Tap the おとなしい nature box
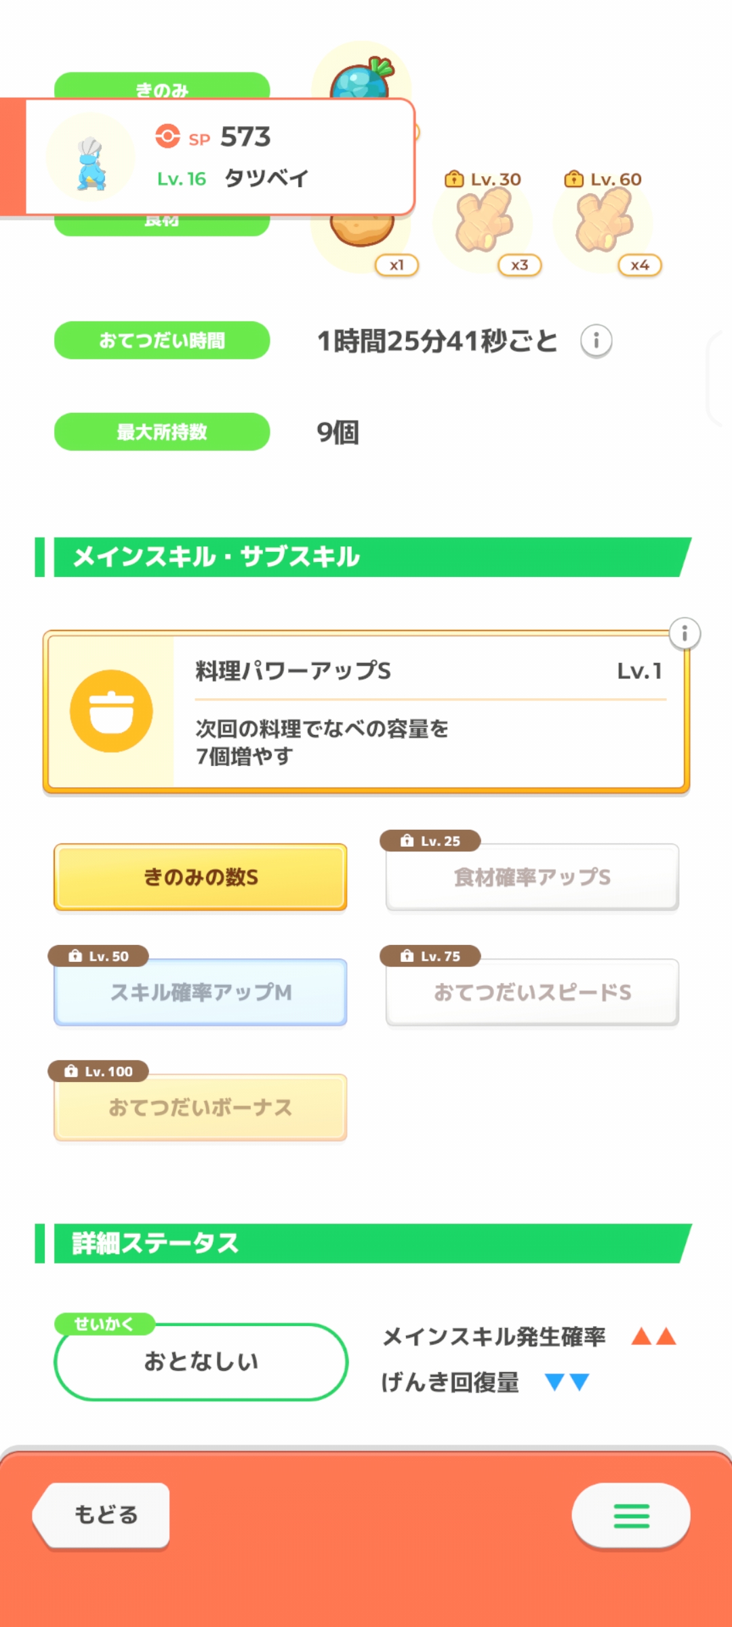 (201, 1361)
